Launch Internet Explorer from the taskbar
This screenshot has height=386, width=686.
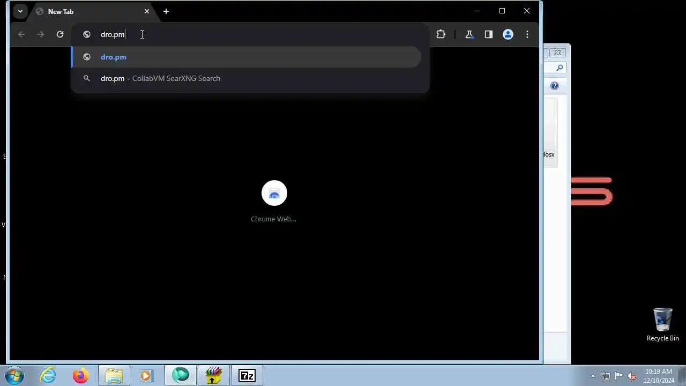pos(48,376)
